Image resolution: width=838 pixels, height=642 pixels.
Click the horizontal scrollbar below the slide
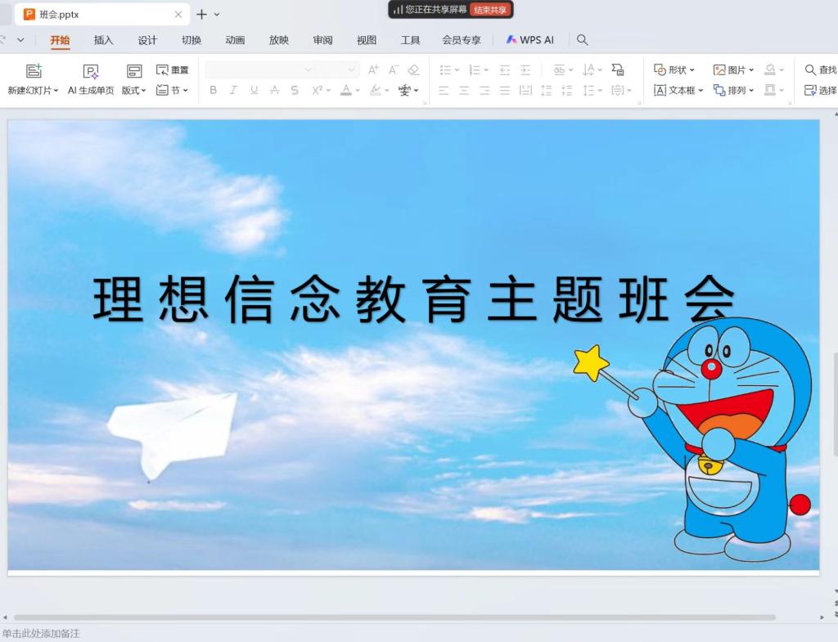394,617
